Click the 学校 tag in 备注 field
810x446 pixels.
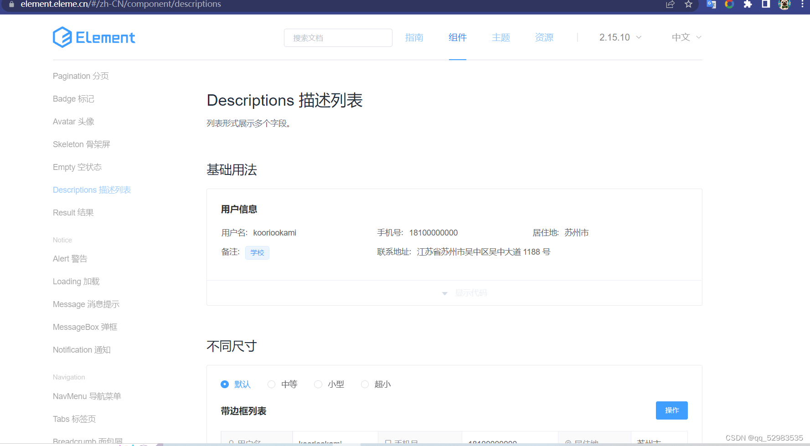click(257, 252)
